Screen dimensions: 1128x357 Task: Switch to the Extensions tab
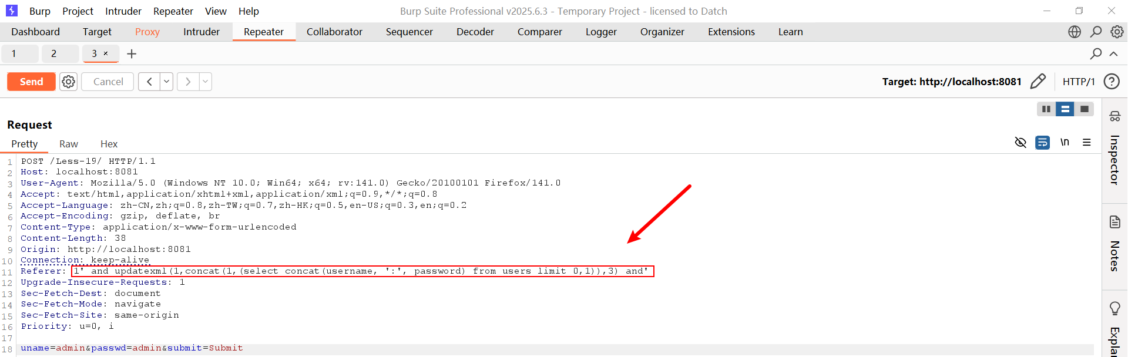click(731, 32)
